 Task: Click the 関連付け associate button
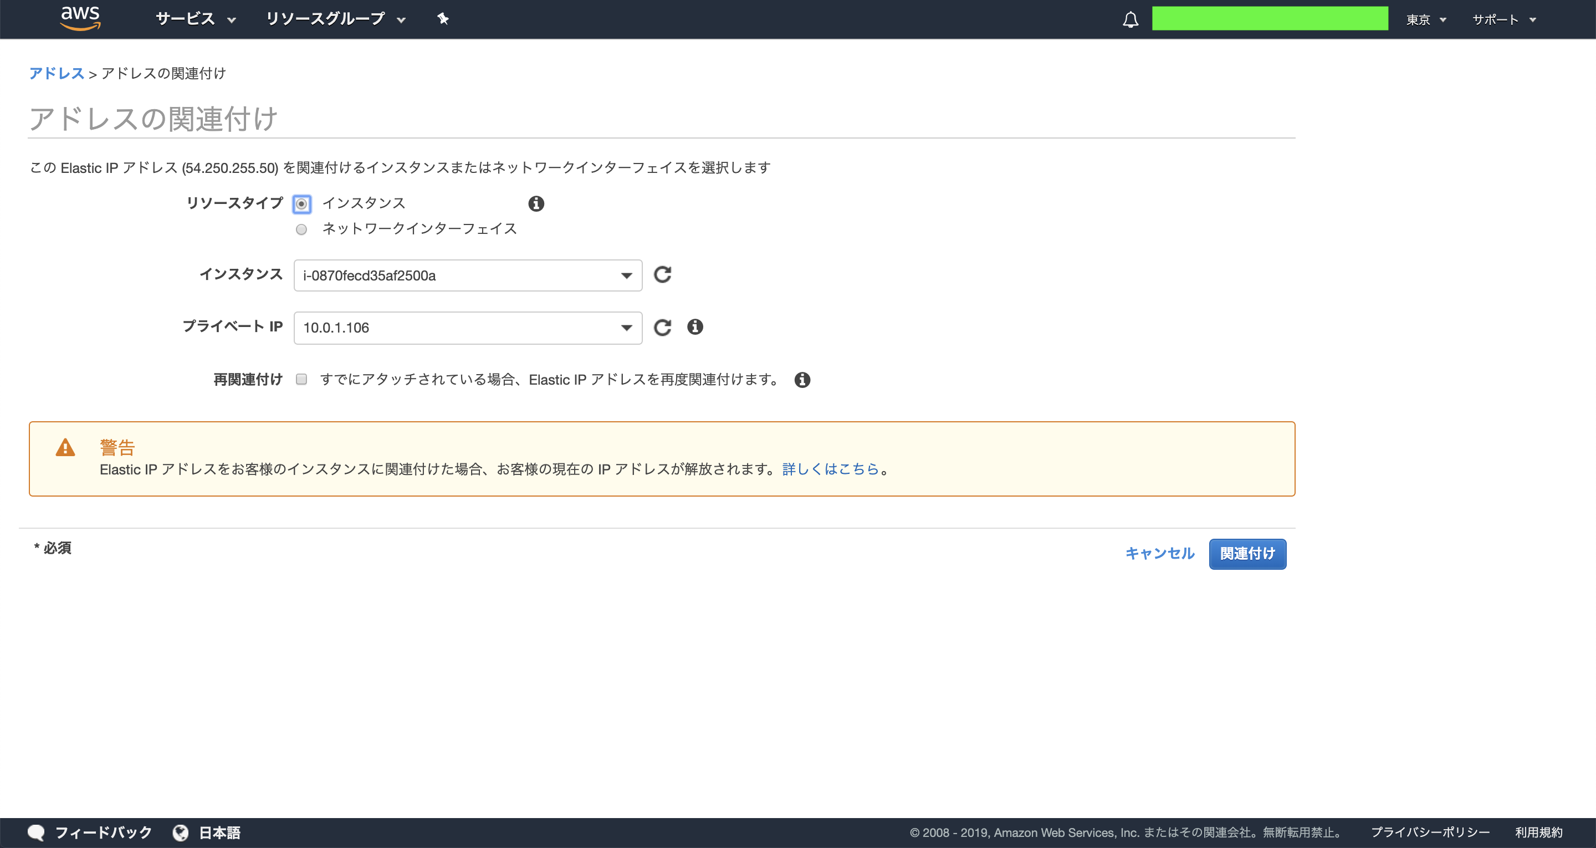[x=1246, y=554]
